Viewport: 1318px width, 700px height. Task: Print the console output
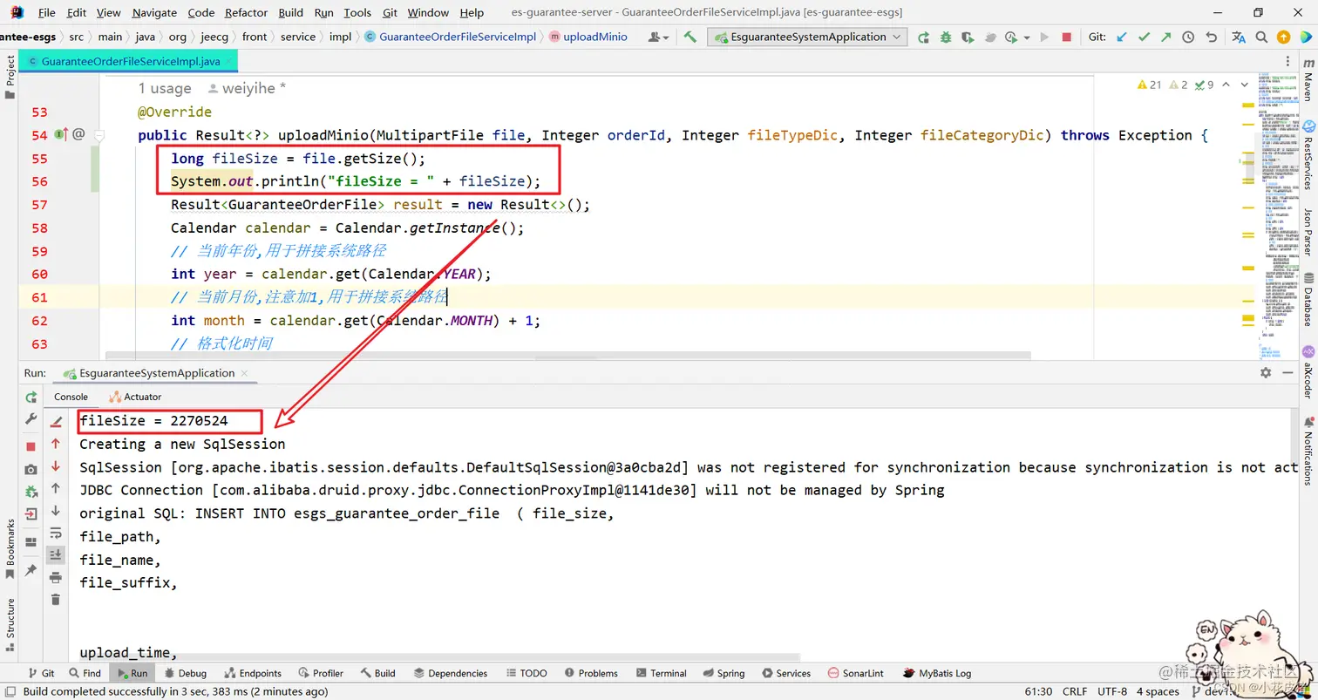click(x=56, y=577)
